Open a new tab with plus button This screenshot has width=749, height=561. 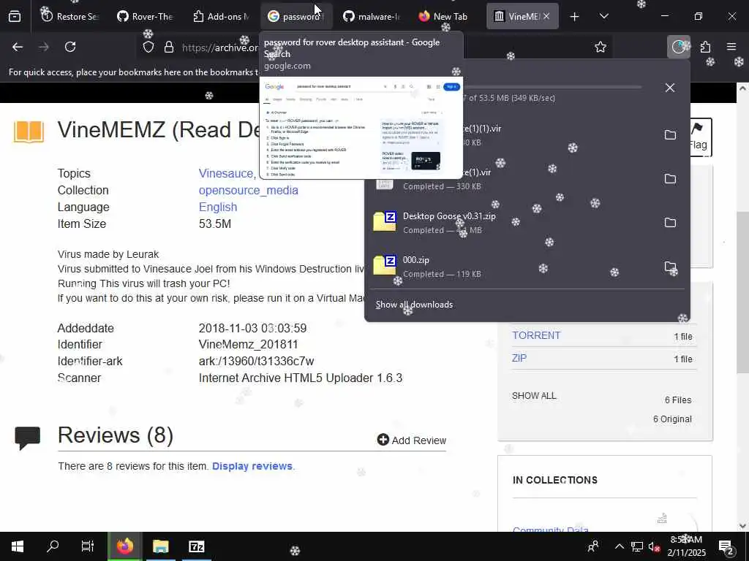pyautogui.click(x=574, y=17)
